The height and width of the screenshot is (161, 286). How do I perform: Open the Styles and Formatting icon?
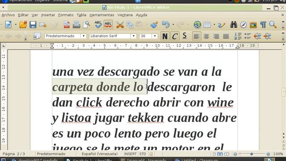tap(37, 36)
